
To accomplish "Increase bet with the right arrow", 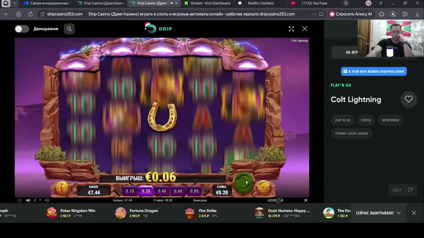I will click(x=206, y=191).
